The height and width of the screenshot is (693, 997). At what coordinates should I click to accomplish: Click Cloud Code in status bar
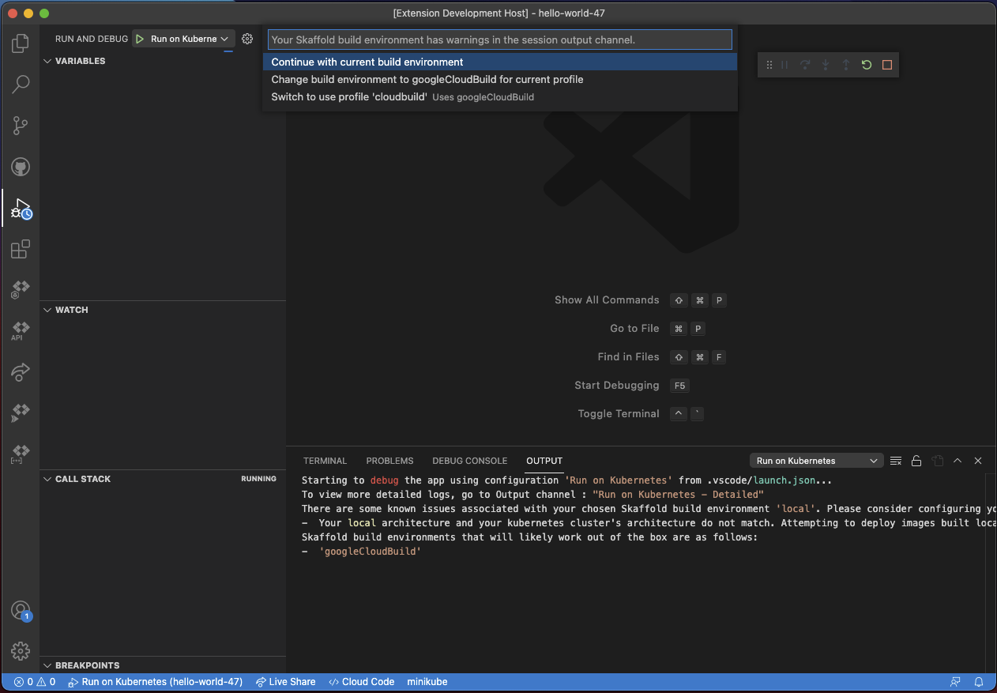(x=361, y=682)
